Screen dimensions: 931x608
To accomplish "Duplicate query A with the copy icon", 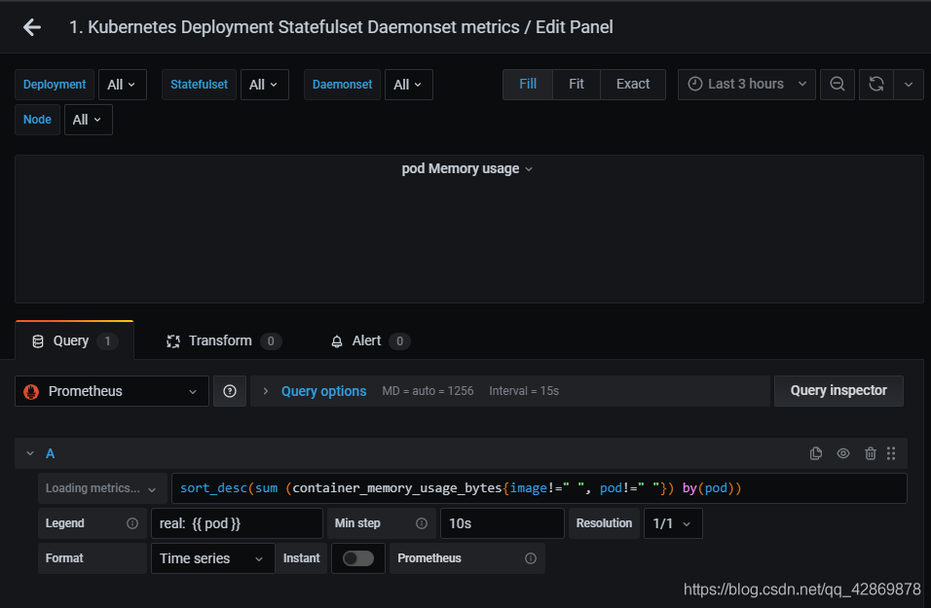I will tap(816, 453).
